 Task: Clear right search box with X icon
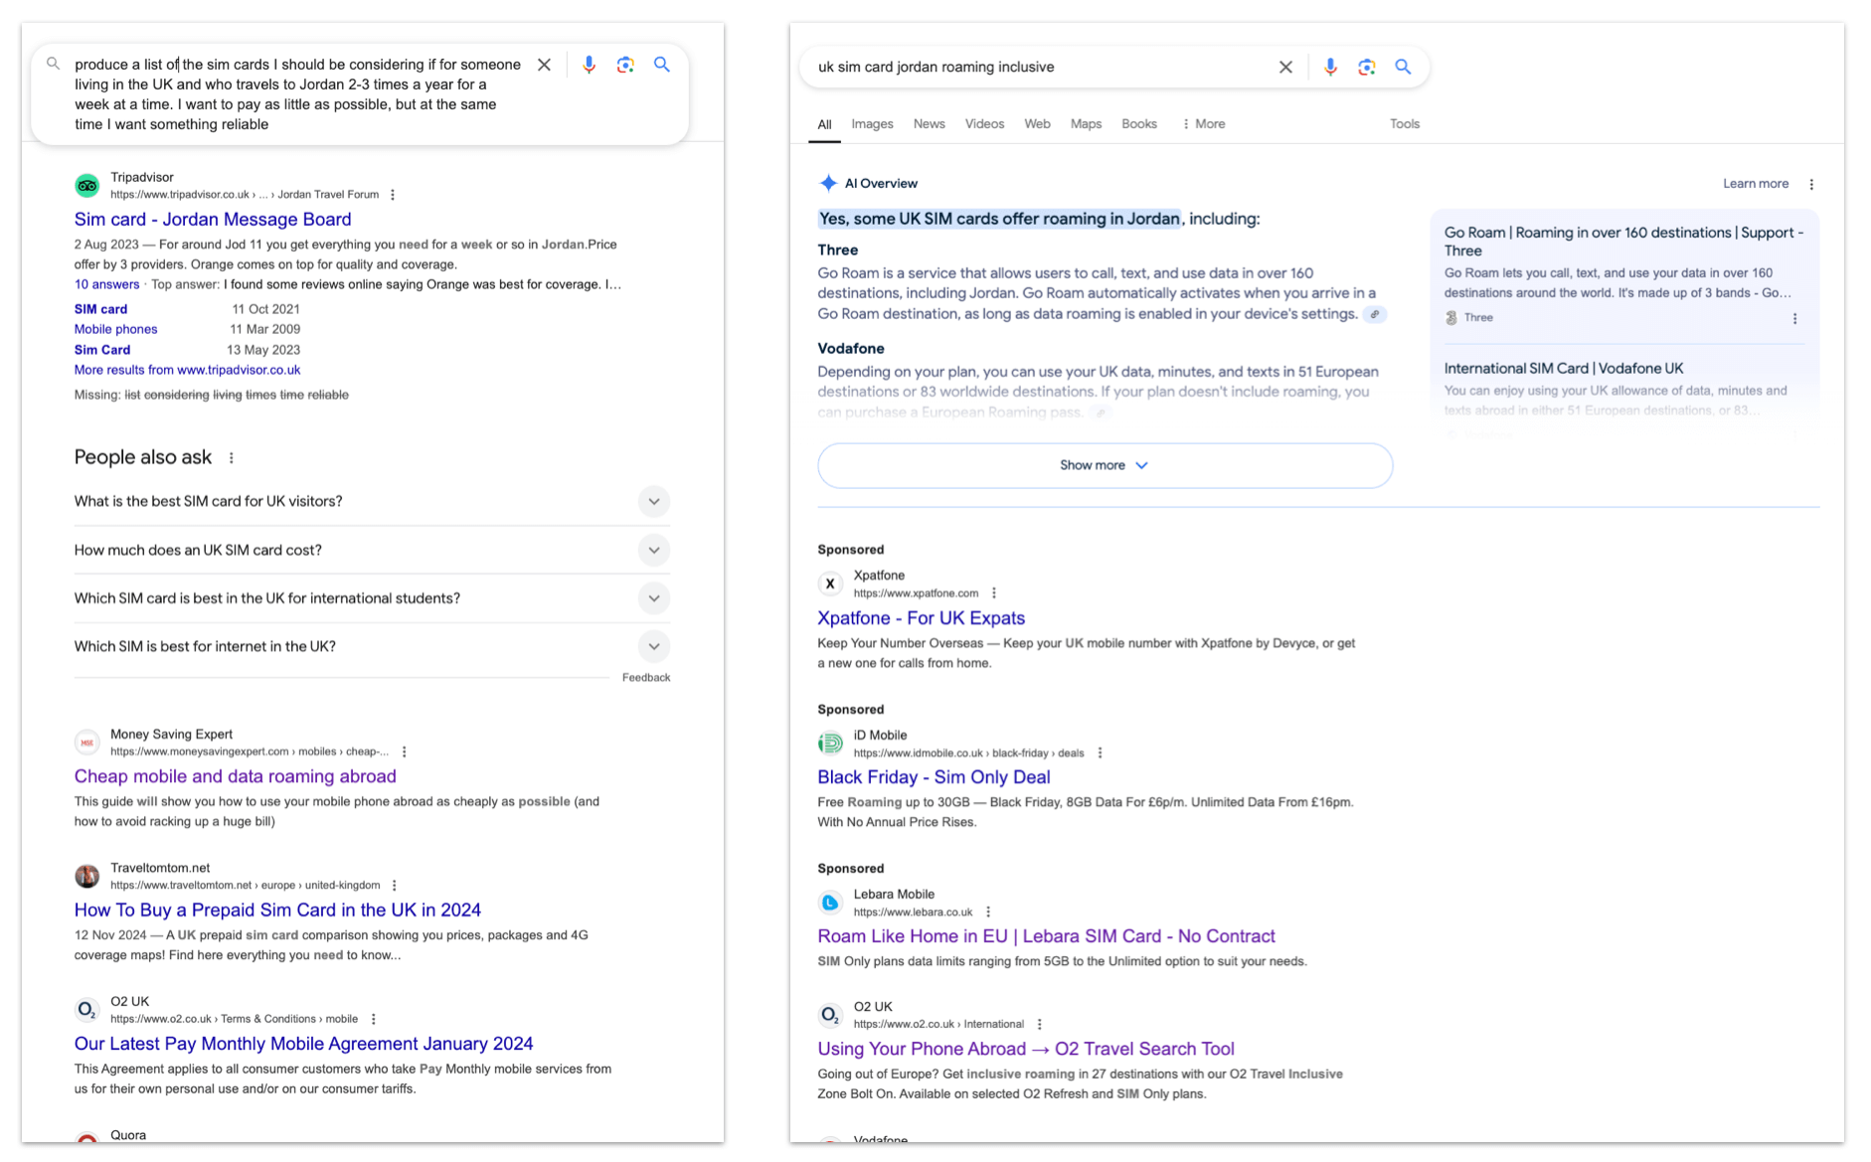click(1285, 67)
